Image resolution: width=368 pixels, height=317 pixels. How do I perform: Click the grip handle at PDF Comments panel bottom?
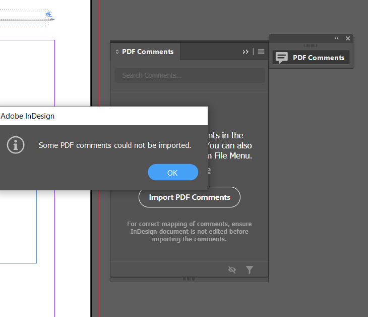[x=189, y=279]
